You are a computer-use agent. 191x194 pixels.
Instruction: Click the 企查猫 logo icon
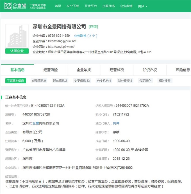click(8, 6)
